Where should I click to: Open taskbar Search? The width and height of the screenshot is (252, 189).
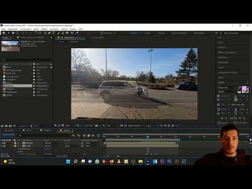coord(76,161)
